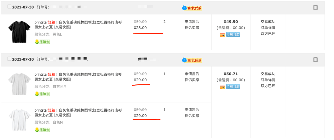Screen dimensions: 334x140
Task: Click 投诉卖家 for the 白色M item
Action: pyautogui.click(x=192, y=116)
